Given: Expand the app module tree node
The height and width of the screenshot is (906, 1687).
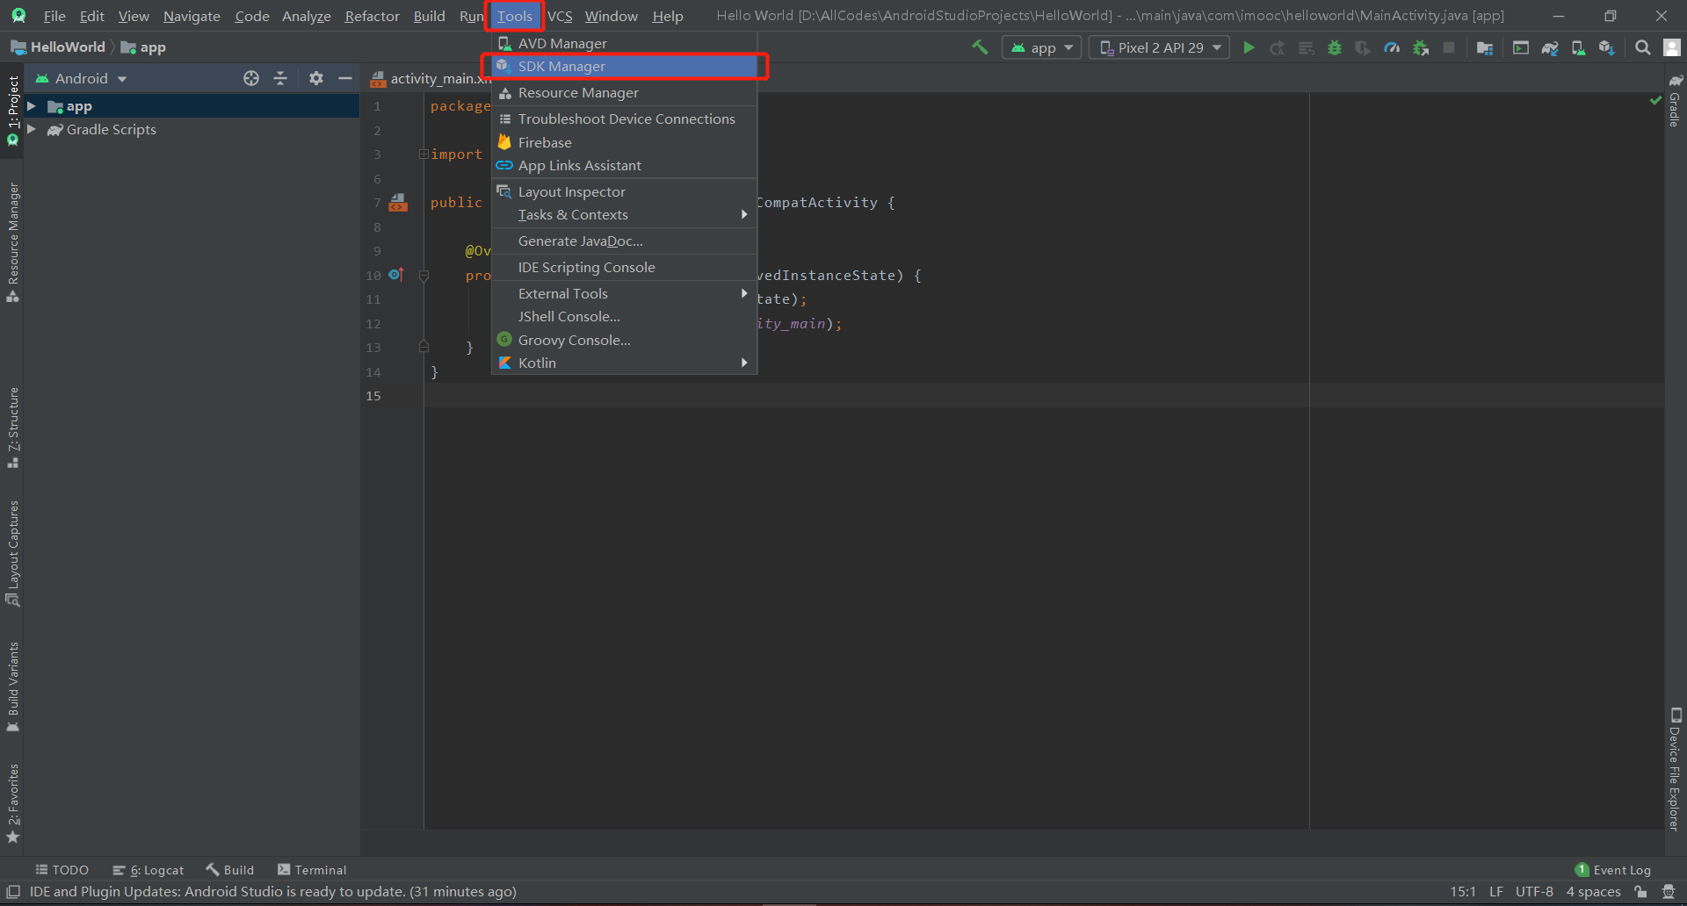Looking at the screenshot, I should click(32, 106).
